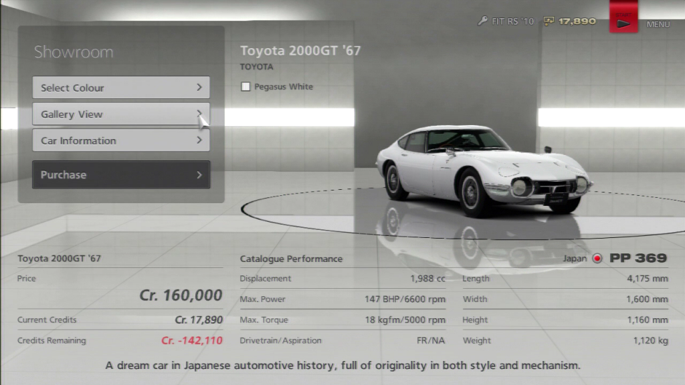This screenshot has width=685, height=385.
Task: Click the FR/NA drivetrain value
Action: tap(431, 340)
